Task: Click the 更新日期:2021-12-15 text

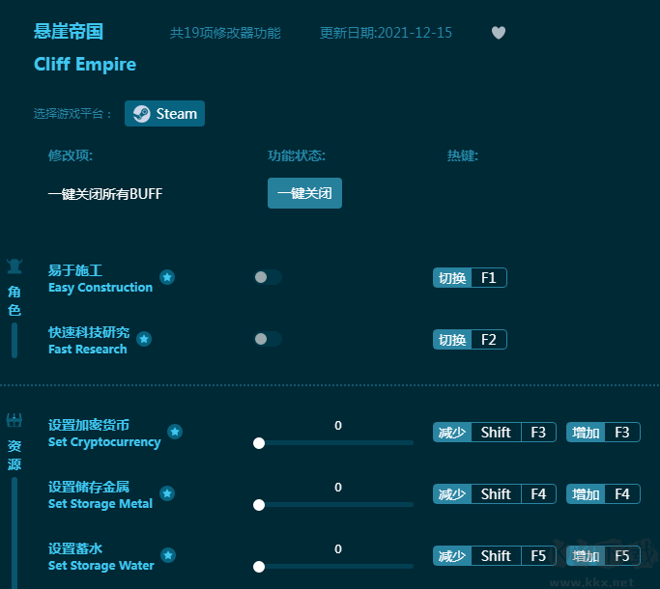Action: pyautogui.click(x=386, y=33)
